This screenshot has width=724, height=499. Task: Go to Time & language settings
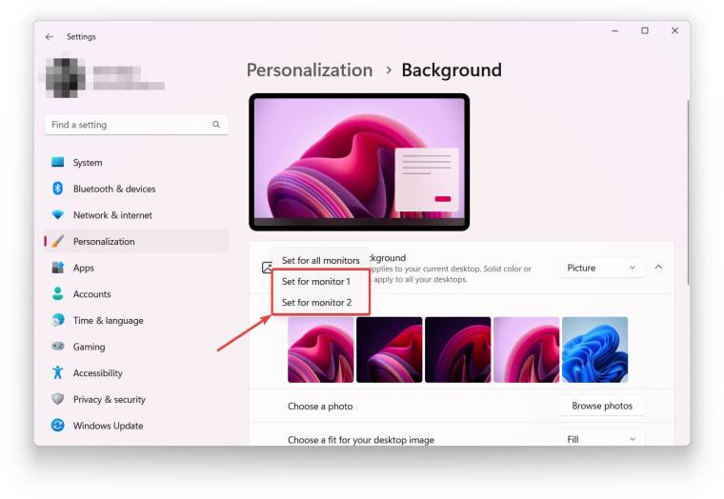(136, 320)
